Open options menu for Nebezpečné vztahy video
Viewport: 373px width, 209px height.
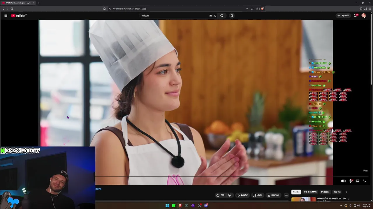coord(349,199)
